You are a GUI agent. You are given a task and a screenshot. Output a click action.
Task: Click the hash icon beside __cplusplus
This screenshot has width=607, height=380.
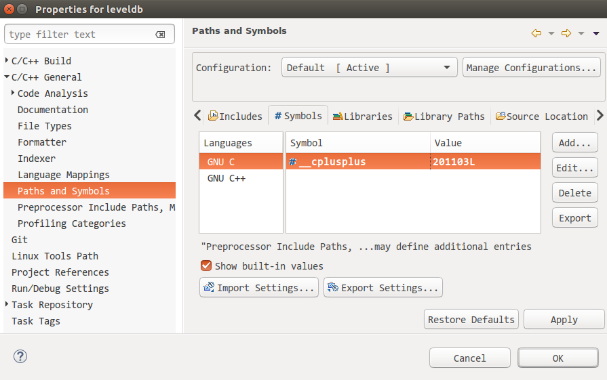293,162
